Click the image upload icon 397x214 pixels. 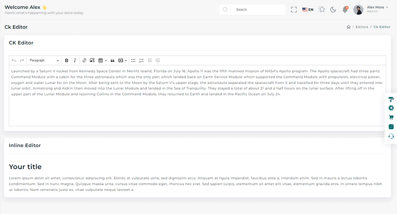(92, 60)
